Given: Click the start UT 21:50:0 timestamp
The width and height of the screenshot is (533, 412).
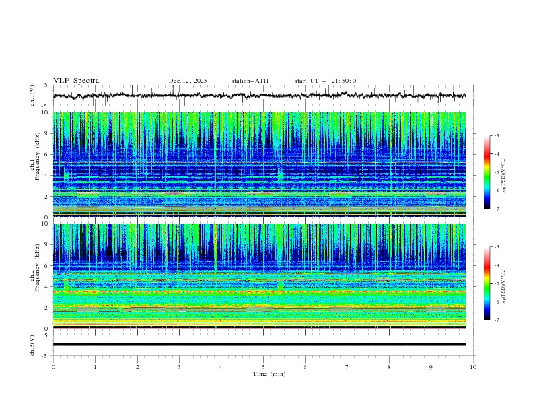Looking at the screenshot, I should click(325, 81).
